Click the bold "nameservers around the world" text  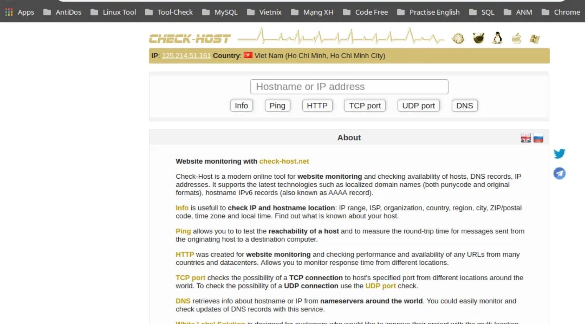pyautogui.click(x=371, y=301)
